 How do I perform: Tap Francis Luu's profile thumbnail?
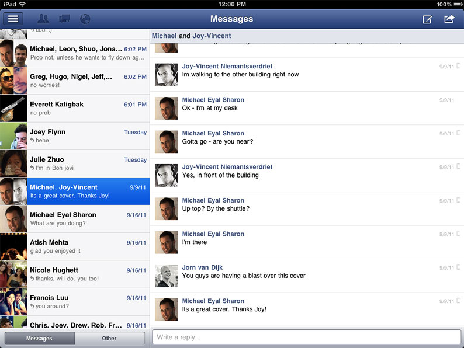[x=13, y=301]
